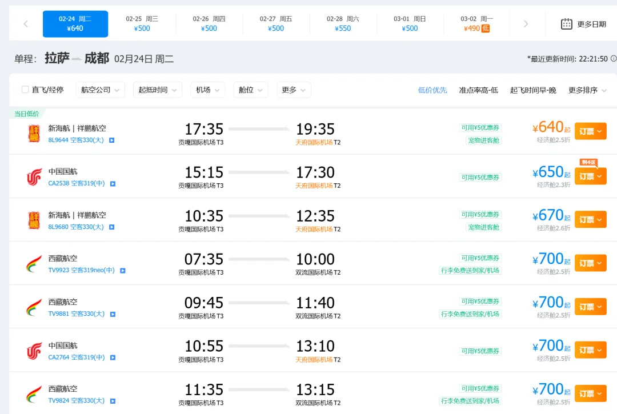
Task: Click the Air China logo for CA2764
Action: (x=34, y=351)
